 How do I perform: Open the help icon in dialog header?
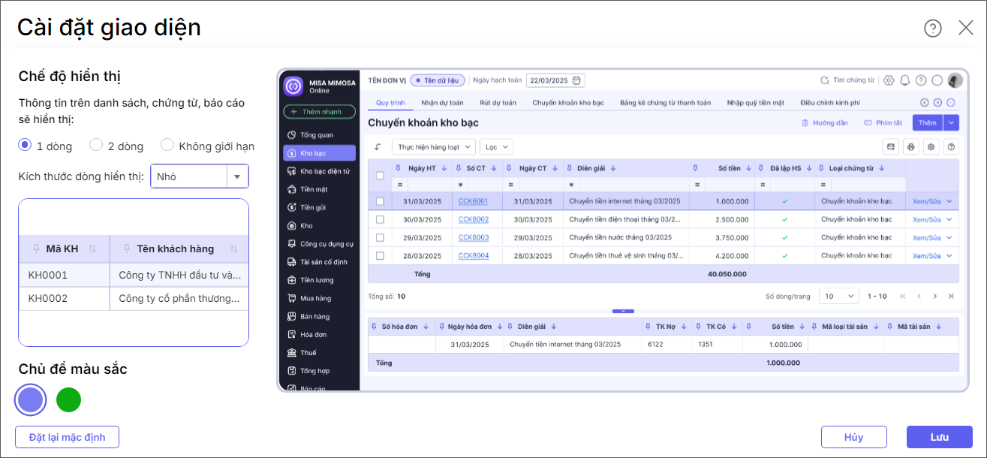[932, 29]
